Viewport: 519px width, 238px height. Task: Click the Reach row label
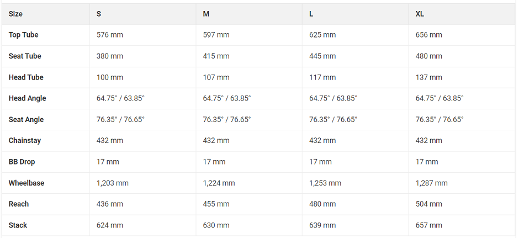[x=19, y=204]
